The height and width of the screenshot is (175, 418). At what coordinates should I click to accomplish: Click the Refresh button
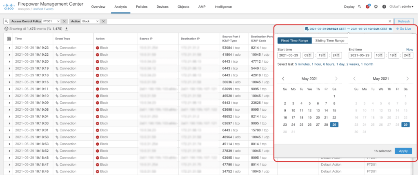(404, 21)
